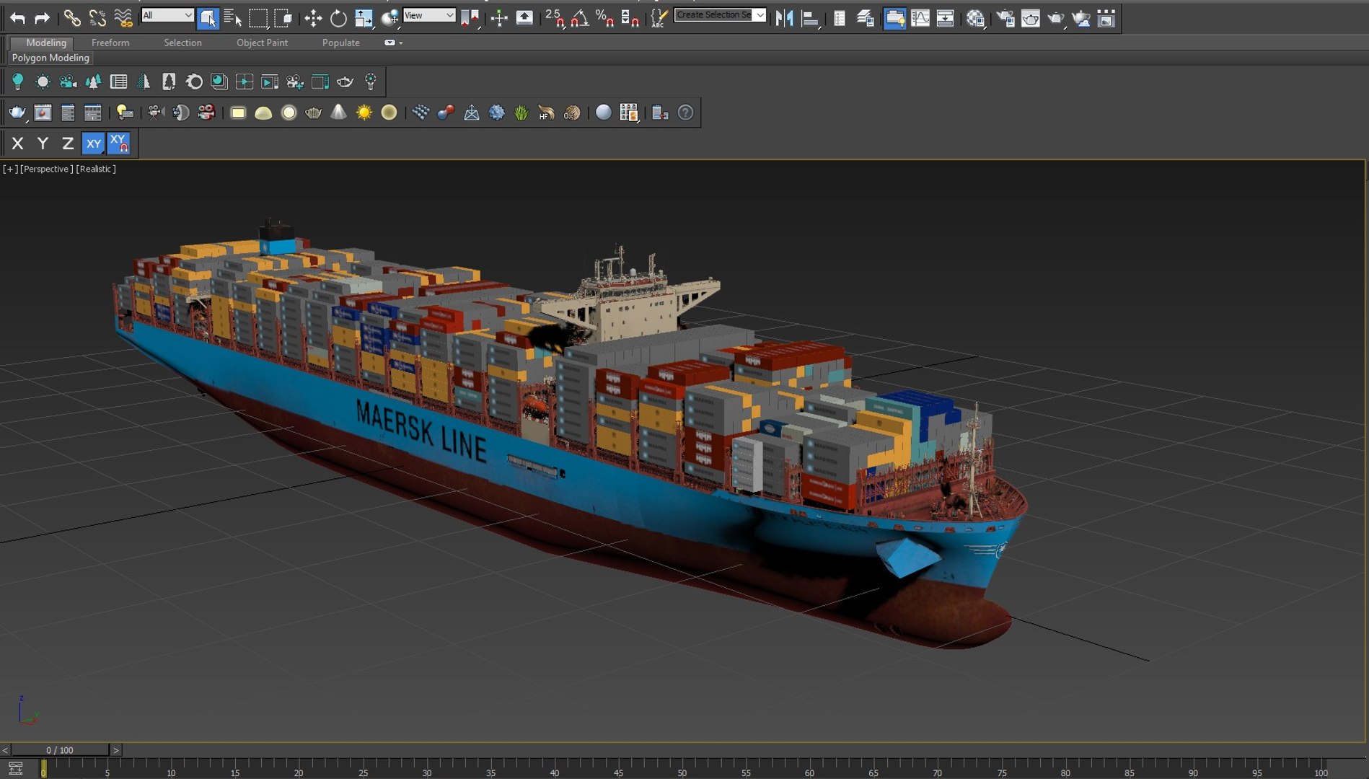Open the reference coordinate View dropdown
The image size is (1369, 779).
(x=429, y=15)
